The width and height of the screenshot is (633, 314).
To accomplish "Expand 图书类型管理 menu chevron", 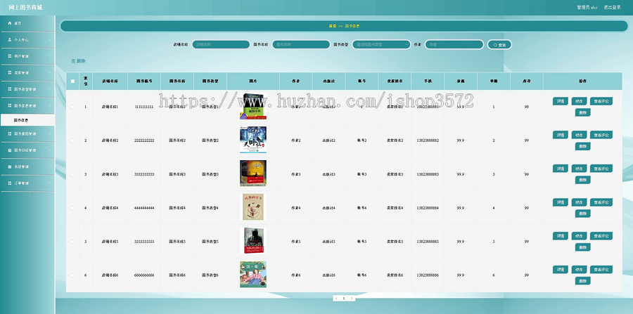I will click(x=50, y=89).
